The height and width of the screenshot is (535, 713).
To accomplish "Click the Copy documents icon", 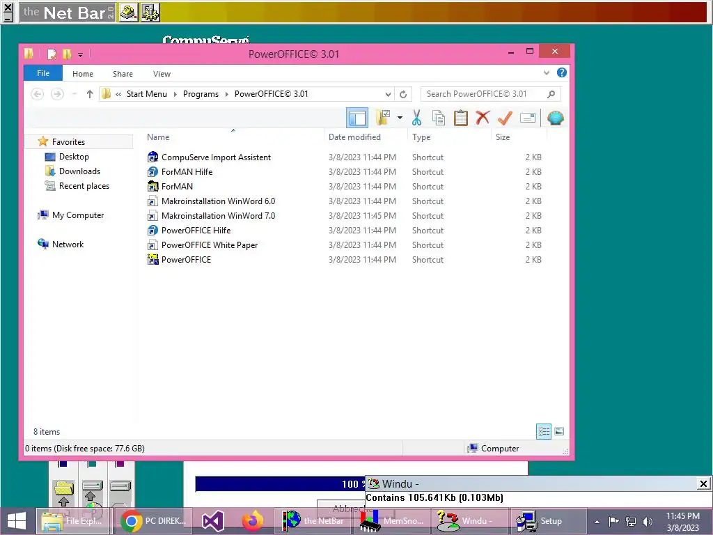I will click(439, 118).
